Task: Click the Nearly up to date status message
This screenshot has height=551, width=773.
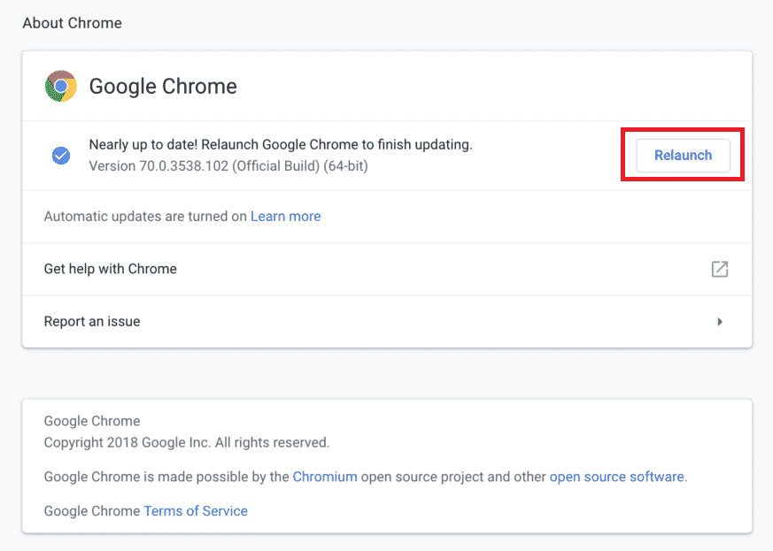Action: (x=281, y=145)
